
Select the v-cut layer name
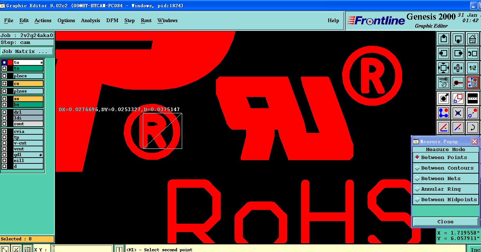(28, 143)
